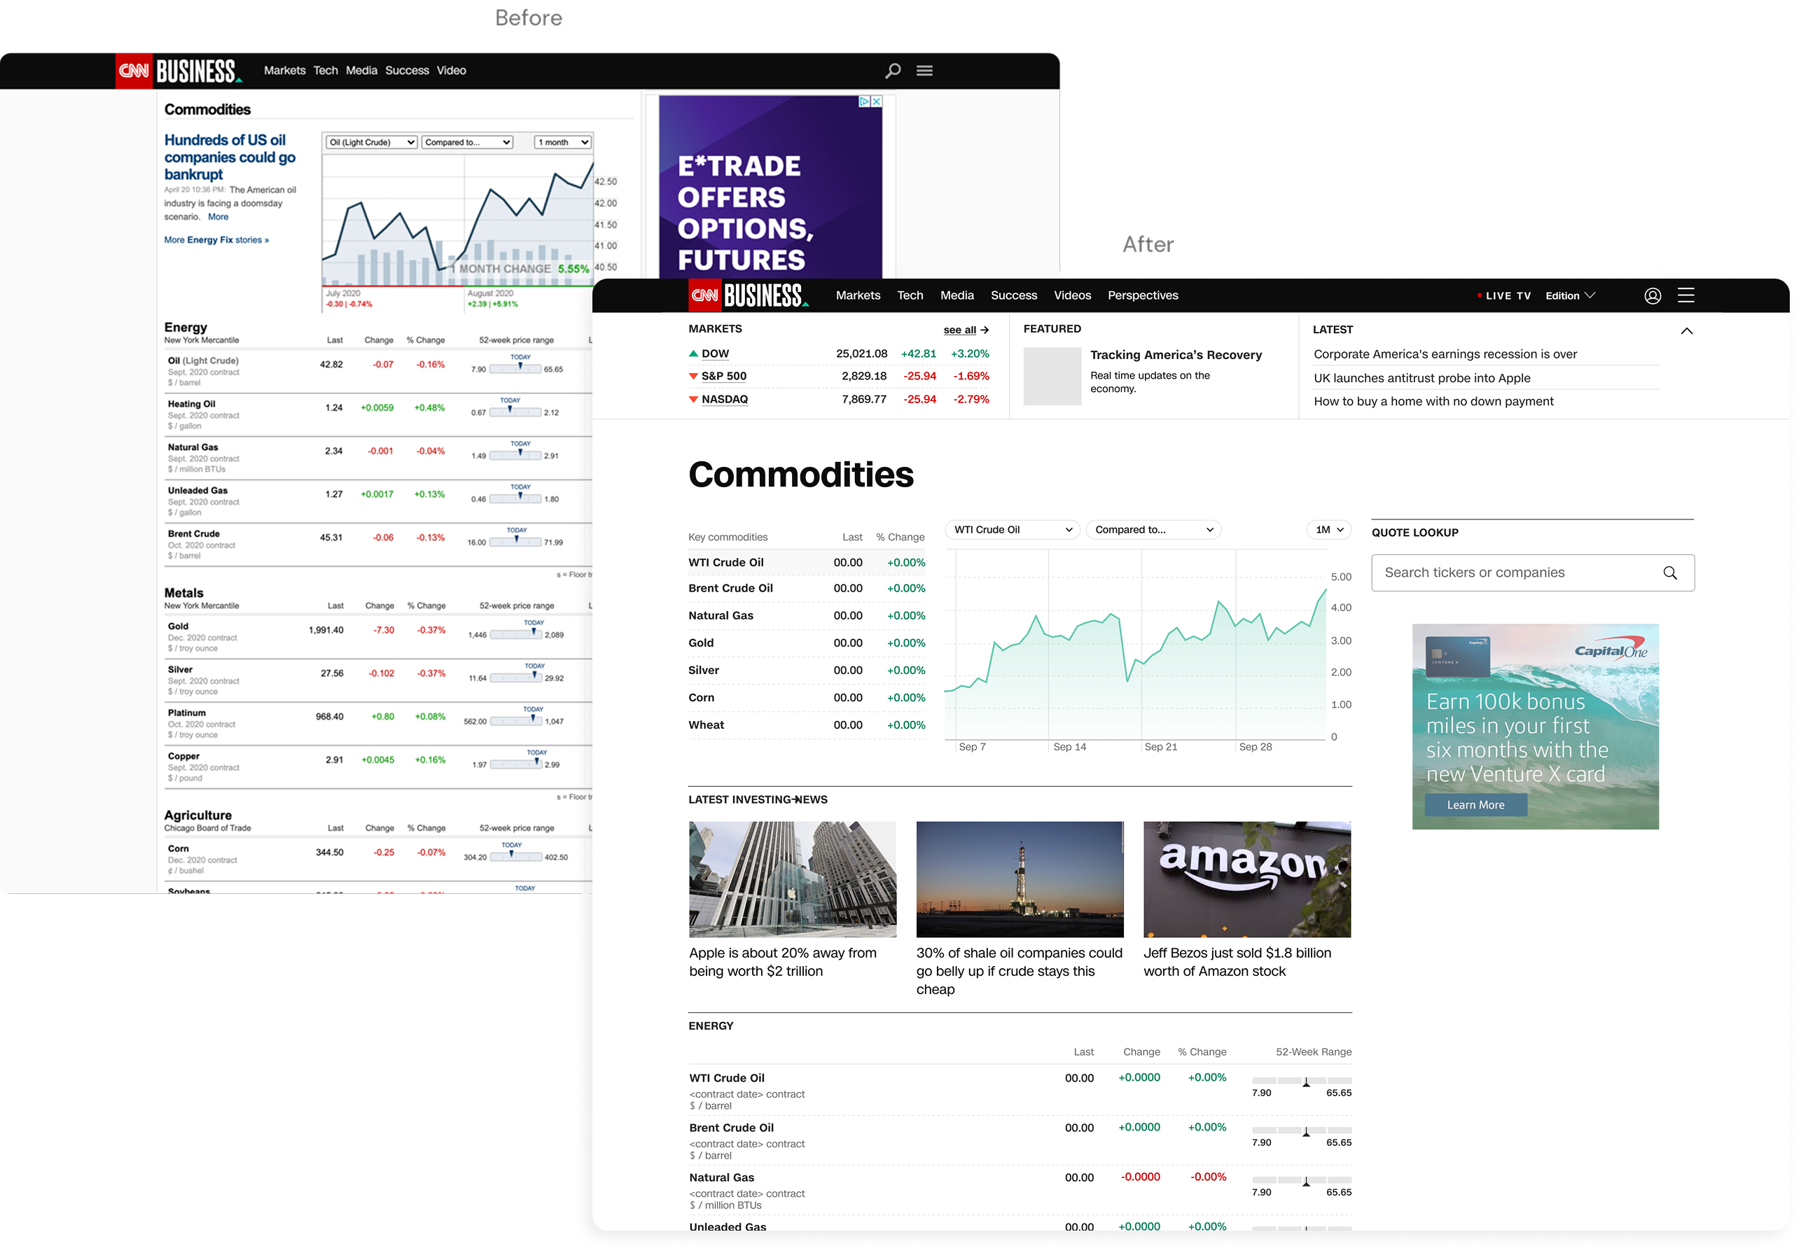This screenshot has width=1801, height=1253.
Task: Open the Compared to... dropdown in After chart
Action: [x=1153, y=530]
